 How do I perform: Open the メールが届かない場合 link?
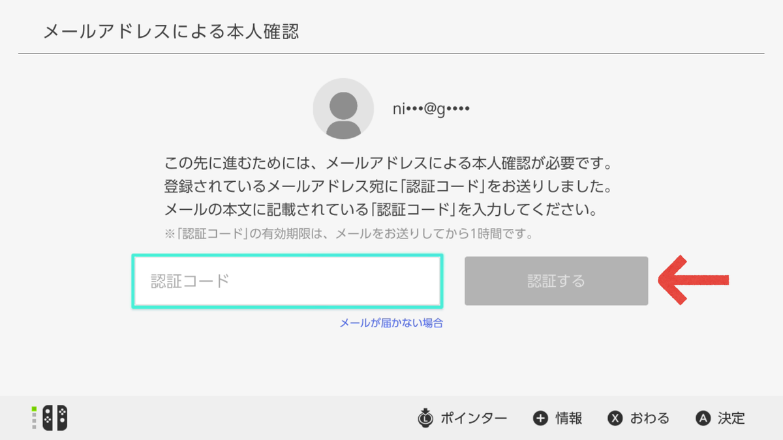(x=392, y=322)
